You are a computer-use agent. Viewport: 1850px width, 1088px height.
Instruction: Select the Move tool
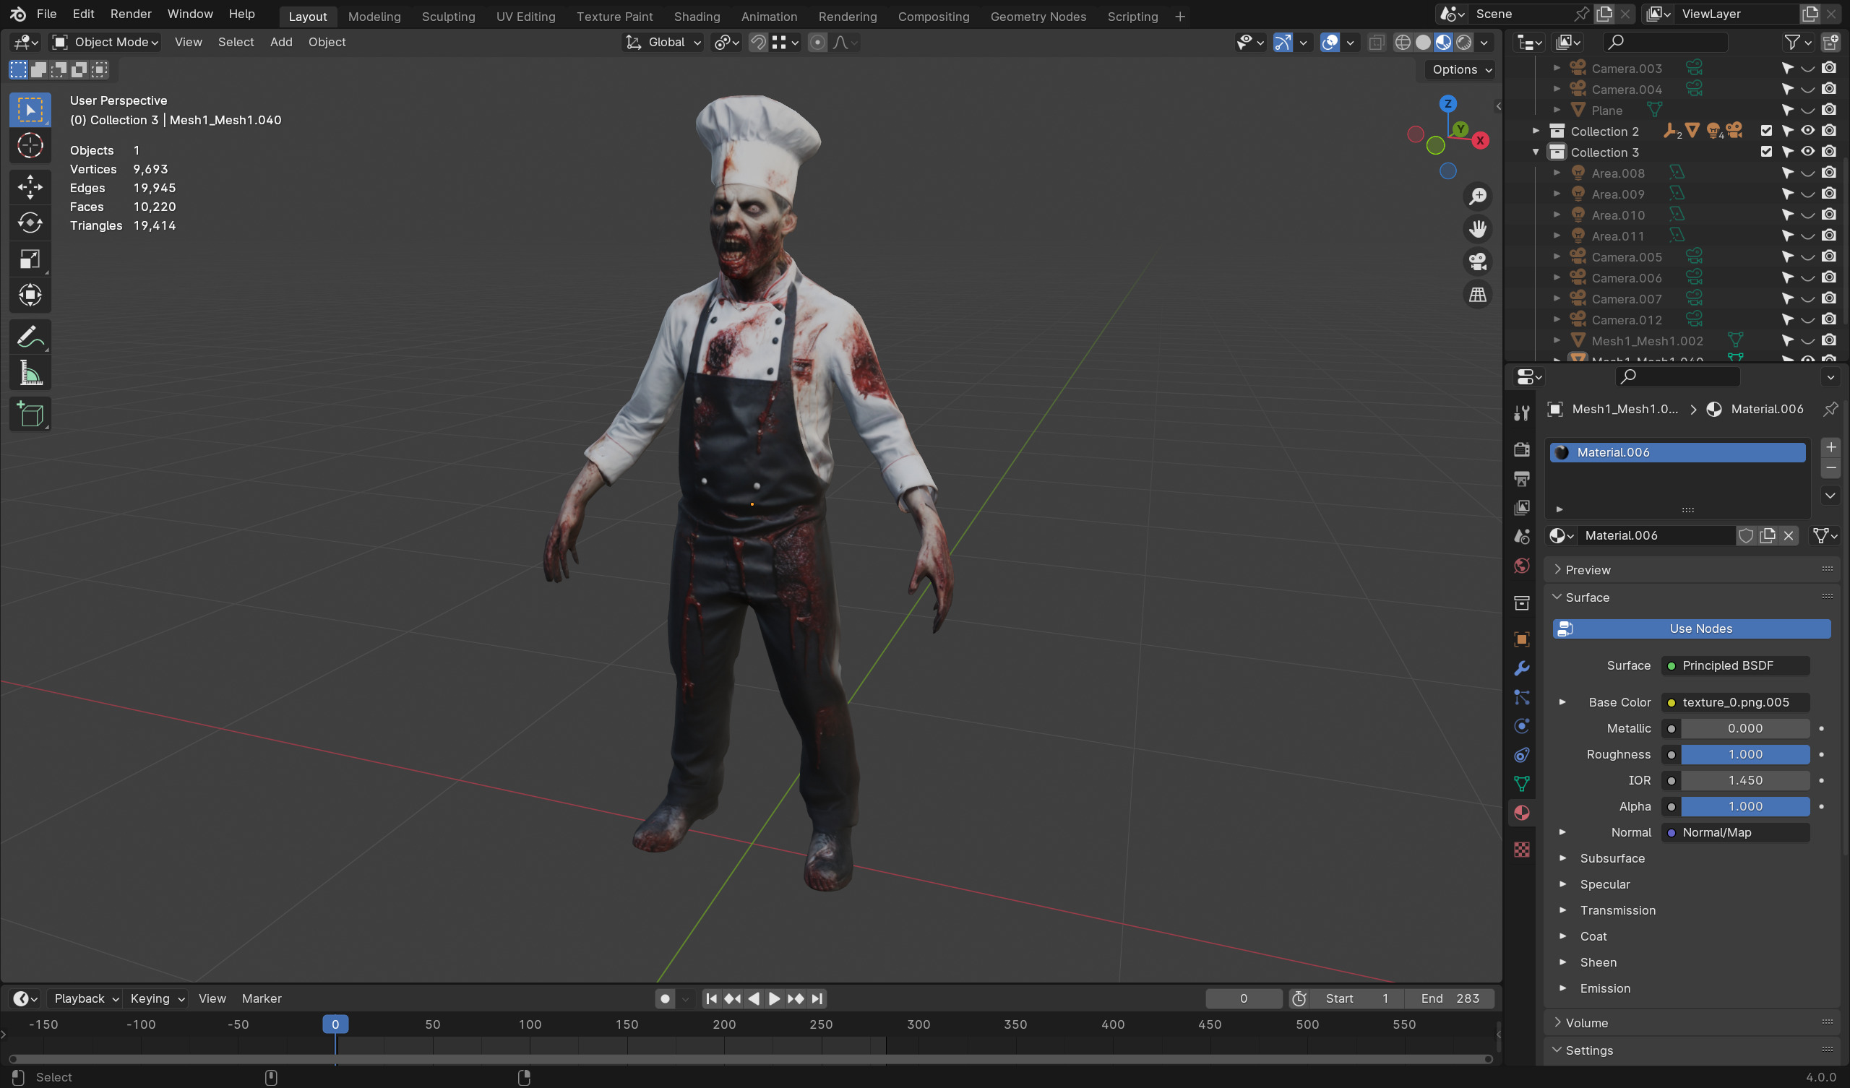(30, 186)
